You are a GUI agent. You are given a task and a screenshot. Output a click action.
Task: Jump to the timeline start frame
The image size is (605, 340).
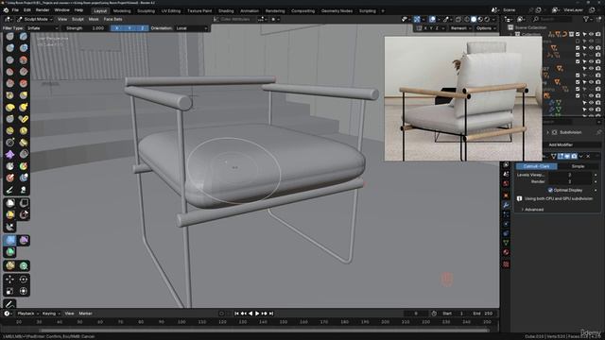point(236,314)
